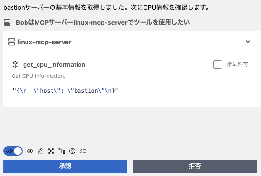This screenshot has height=176, width=261.
Task: Click the 'Get CPU information.' description
Action: pos(39,76)
